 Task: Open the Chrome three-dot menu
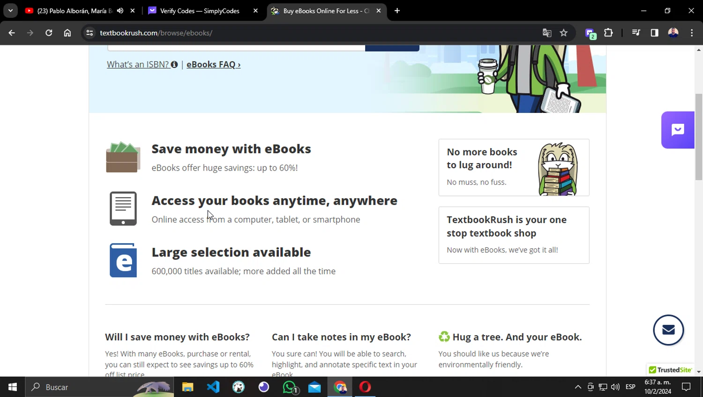point(692,33)
